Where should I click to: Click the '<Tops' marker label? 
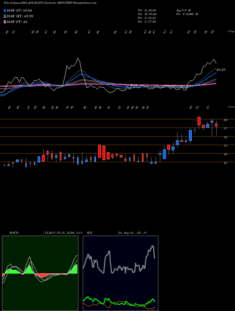(231, 32)
